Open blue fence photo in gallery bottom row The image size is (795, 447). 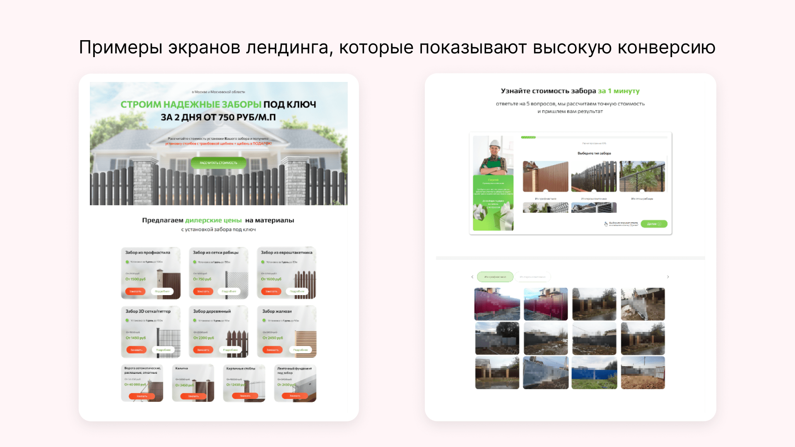[x=594, y=373]
